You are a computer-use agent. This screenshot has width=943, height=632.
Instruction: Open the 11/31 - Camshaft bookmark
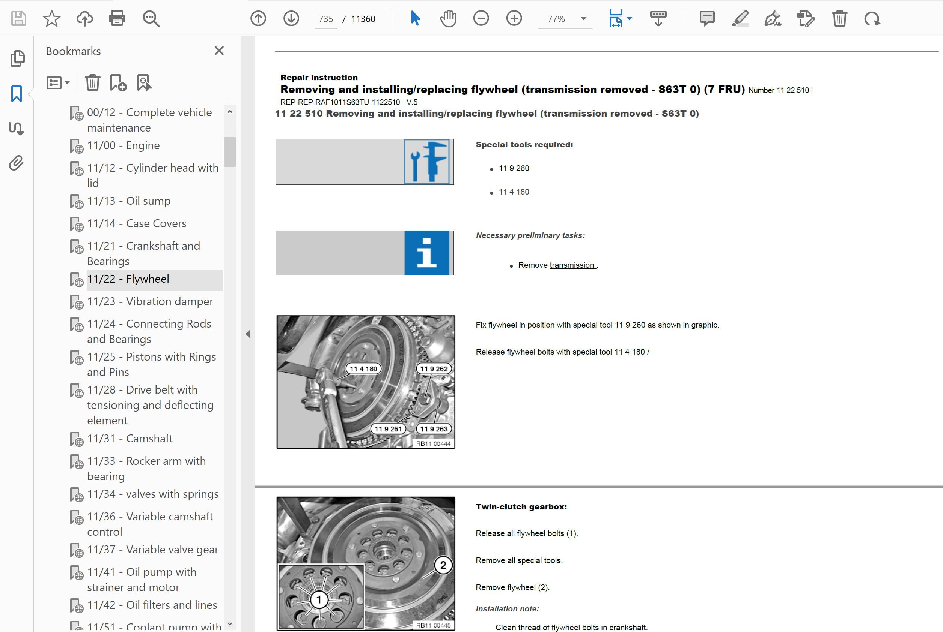(130, 439)
